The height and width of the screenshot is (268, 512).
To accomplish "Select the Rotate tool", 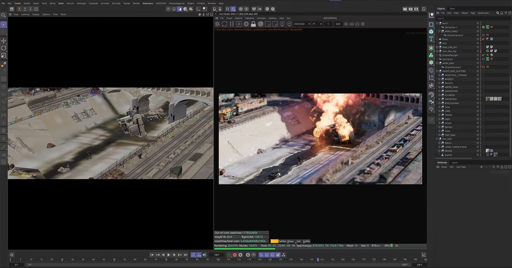I will 4,48.
